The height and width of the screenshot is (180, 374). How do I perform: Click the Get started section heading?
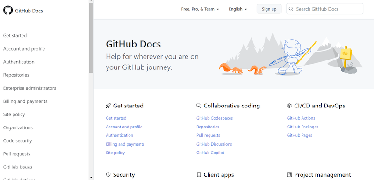128,106
